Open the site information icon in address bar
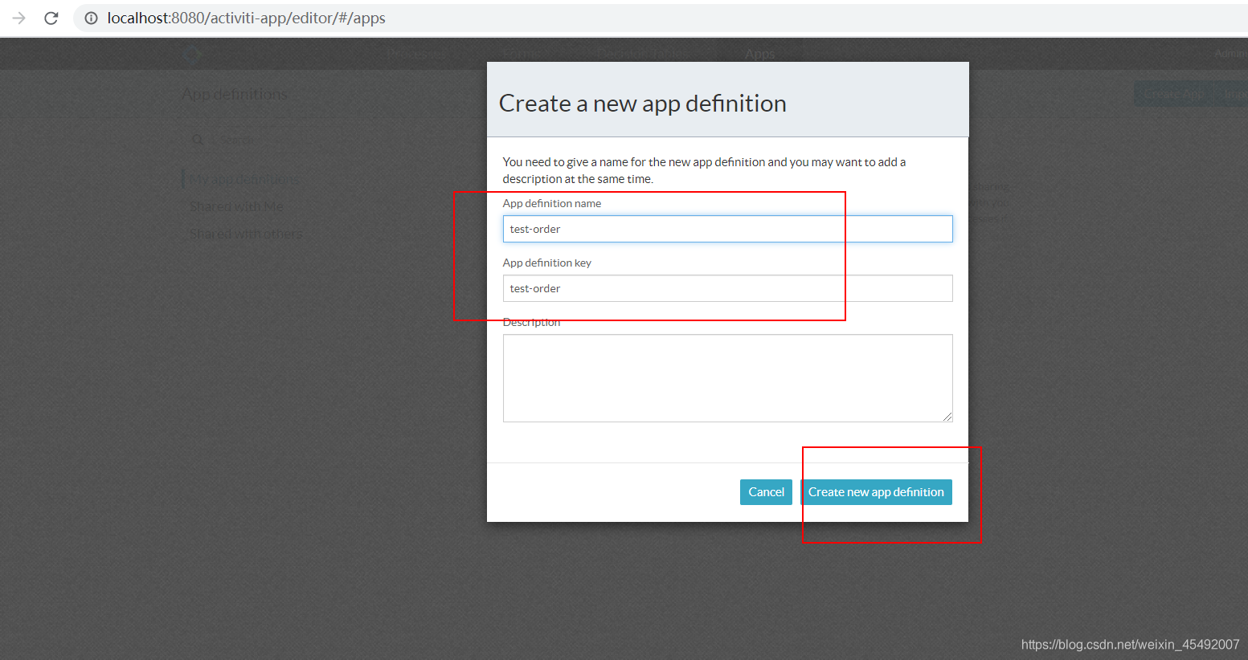Viewport: 1248px width, 660px height. 91,18
